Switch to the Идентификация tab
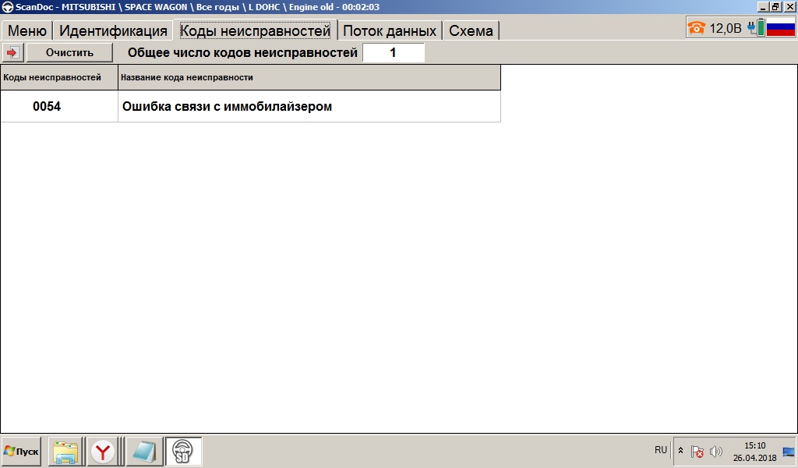The width and height of the screenshot is (798, 468). click(113, 30)
